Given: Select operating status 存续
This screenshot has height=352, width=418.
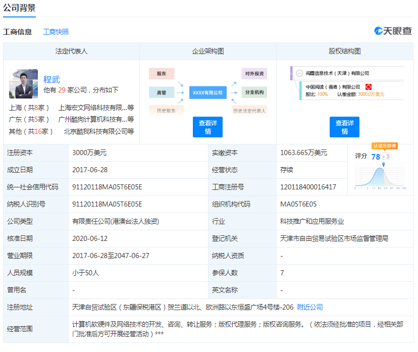Looking at the screenshot, I should (287, 170).
